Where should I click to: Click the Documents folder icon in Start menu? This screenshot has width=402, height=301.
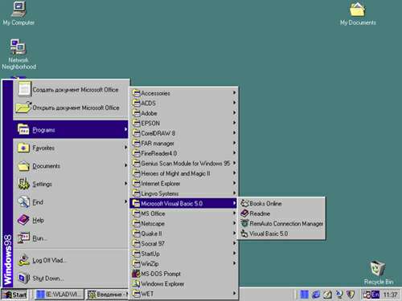[23, 166]
